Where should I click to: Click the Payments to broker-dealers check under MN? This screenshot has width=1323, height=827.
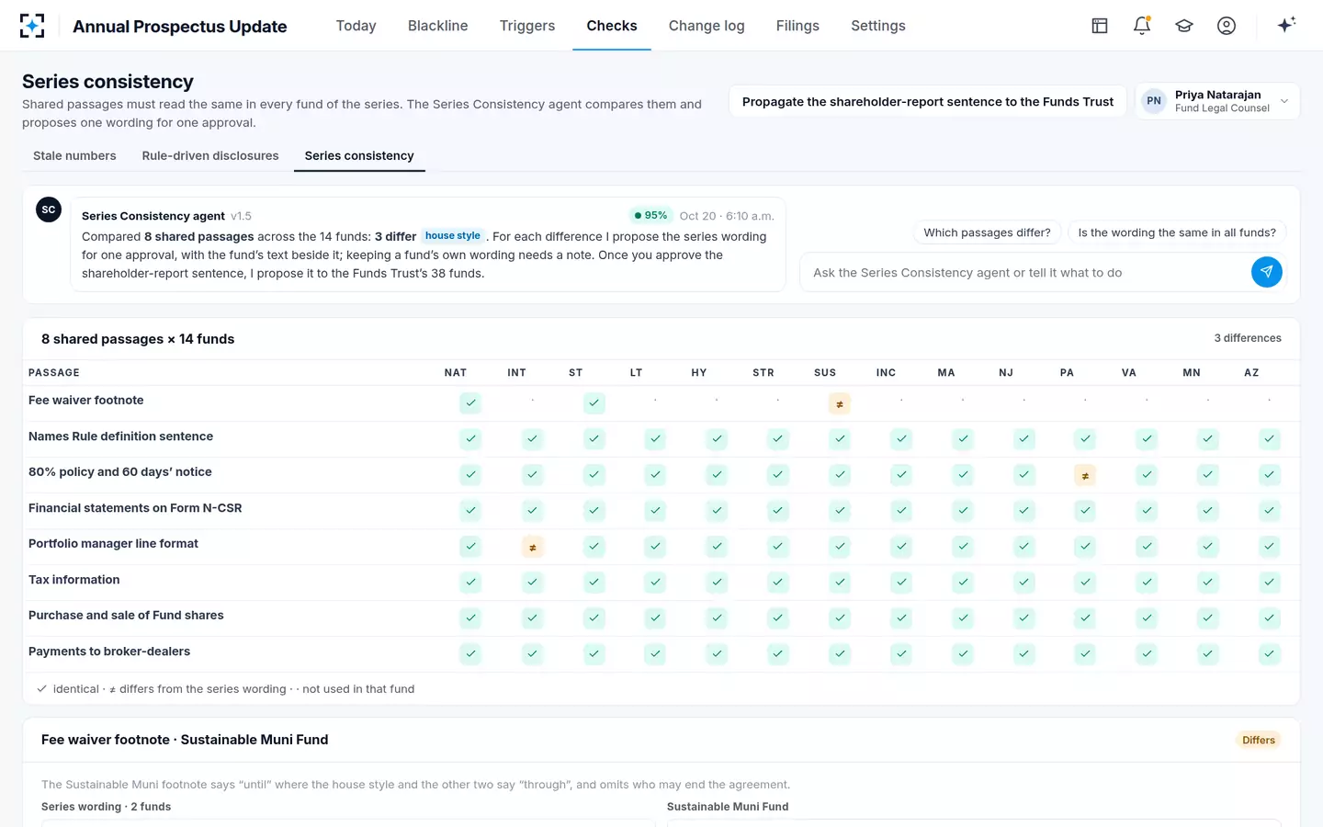tap(1207, 654)
